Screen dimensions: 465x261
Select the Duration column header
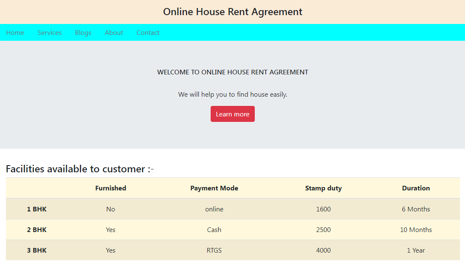pyautogui.click(x=416, y=188)
